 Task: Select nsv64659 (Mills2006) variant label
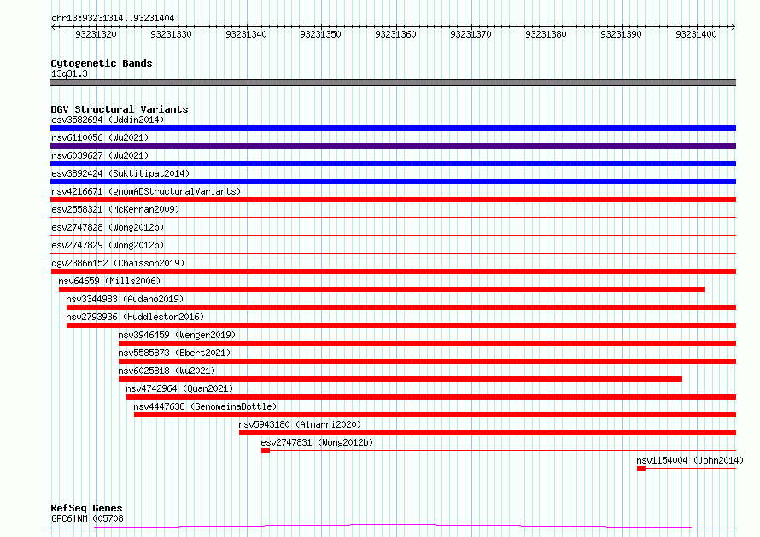coord(109,281)
